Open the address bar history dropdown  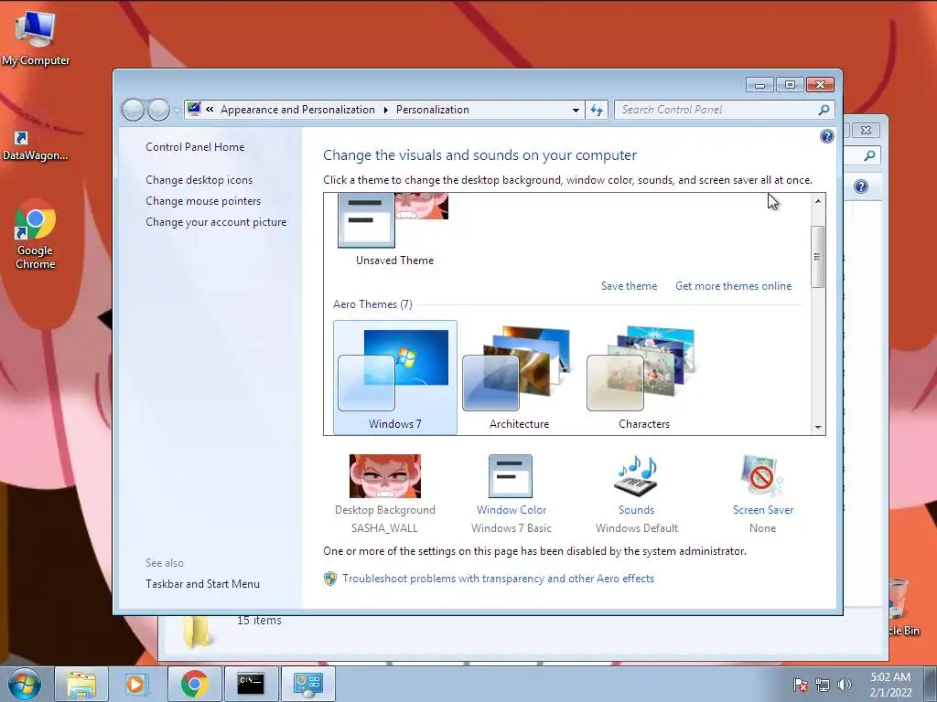coord(576,110)
